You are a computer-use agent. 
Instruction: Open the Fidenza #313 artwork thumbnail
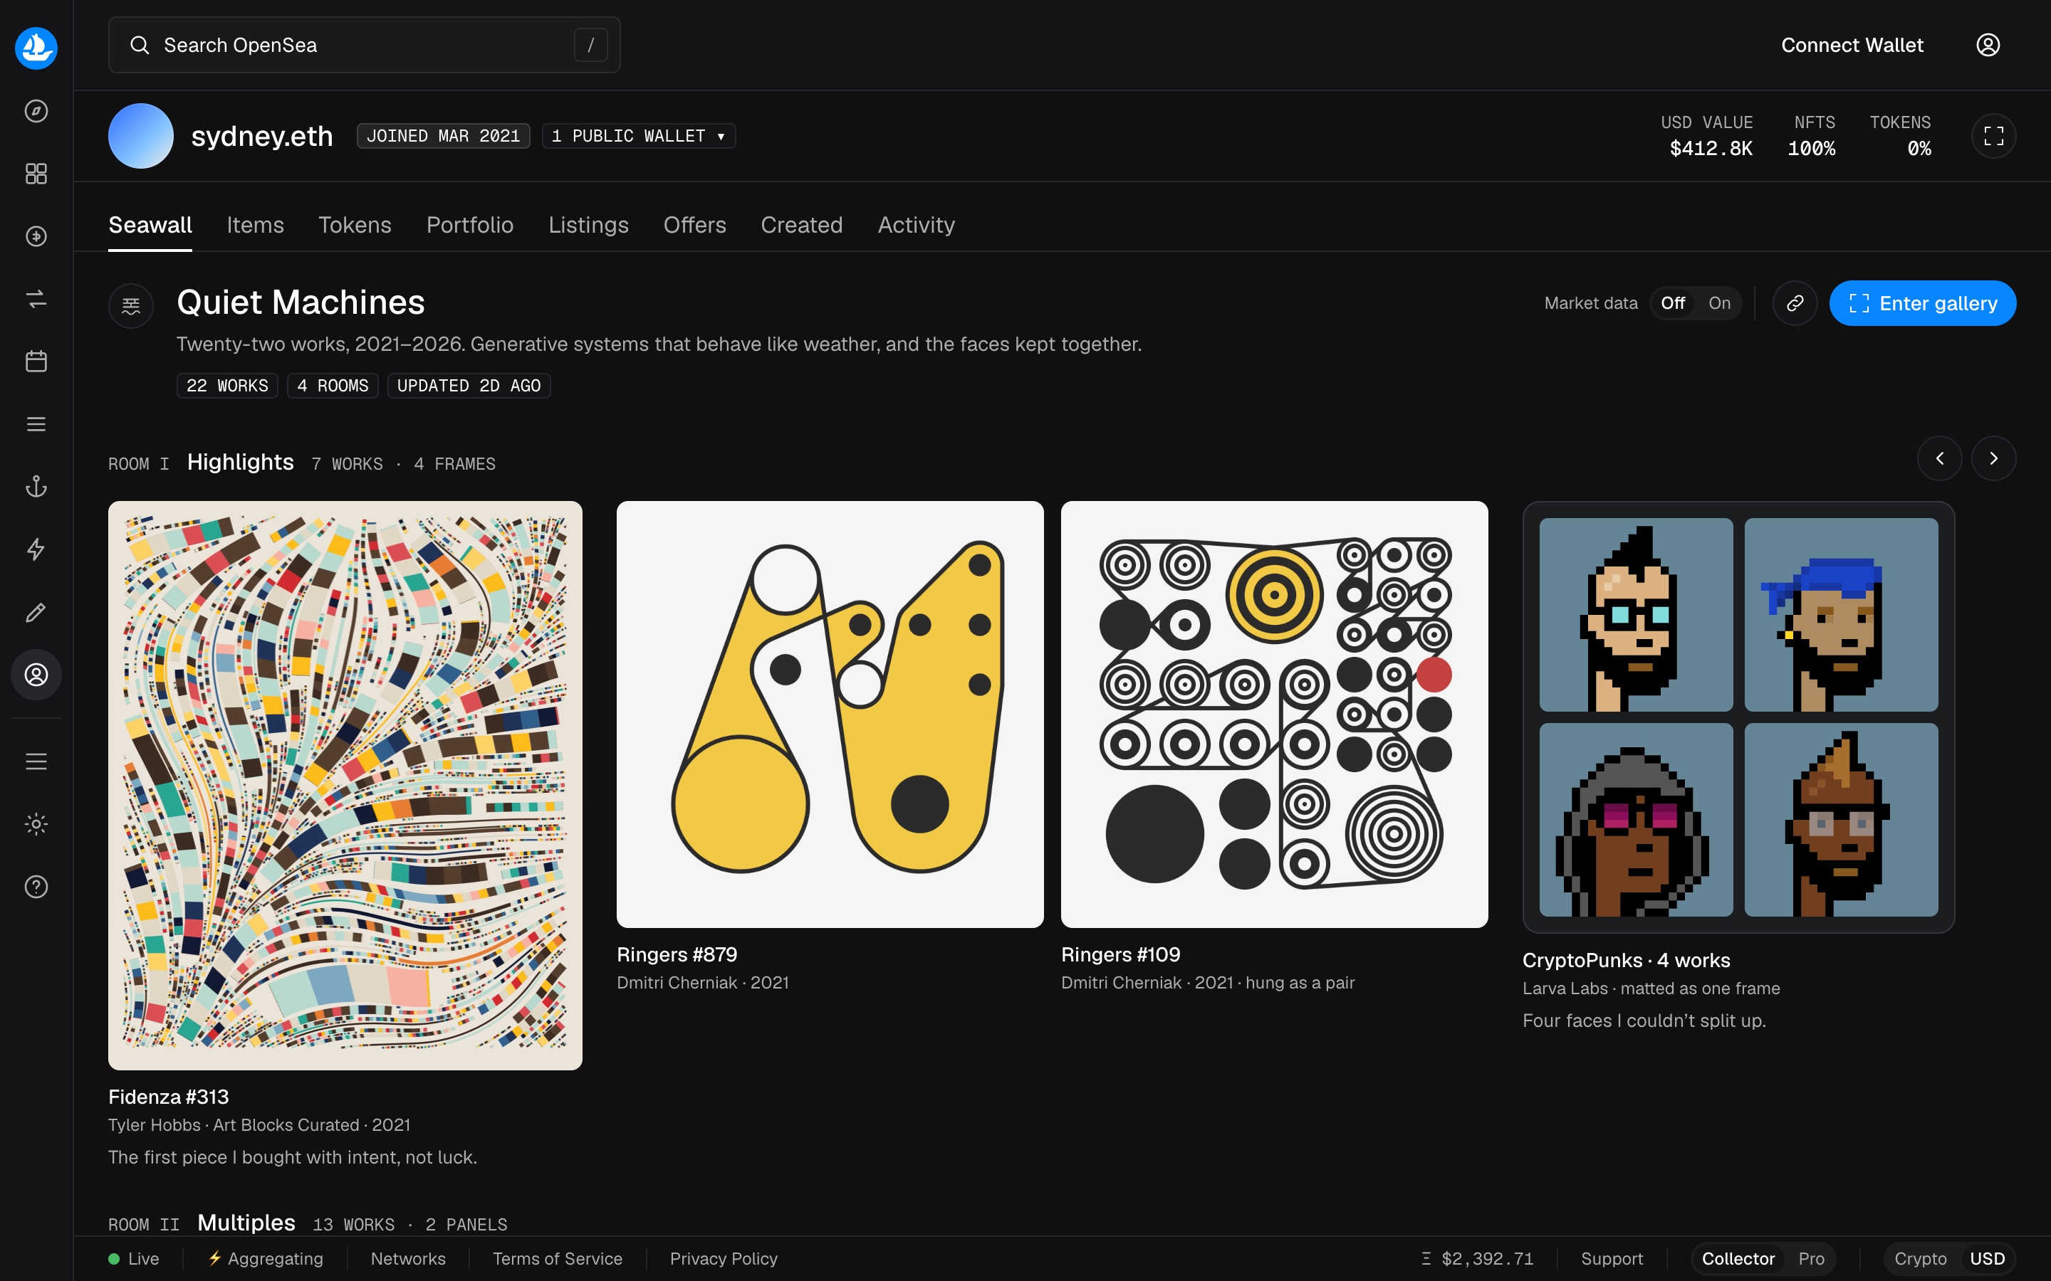(x=345, y=786)
